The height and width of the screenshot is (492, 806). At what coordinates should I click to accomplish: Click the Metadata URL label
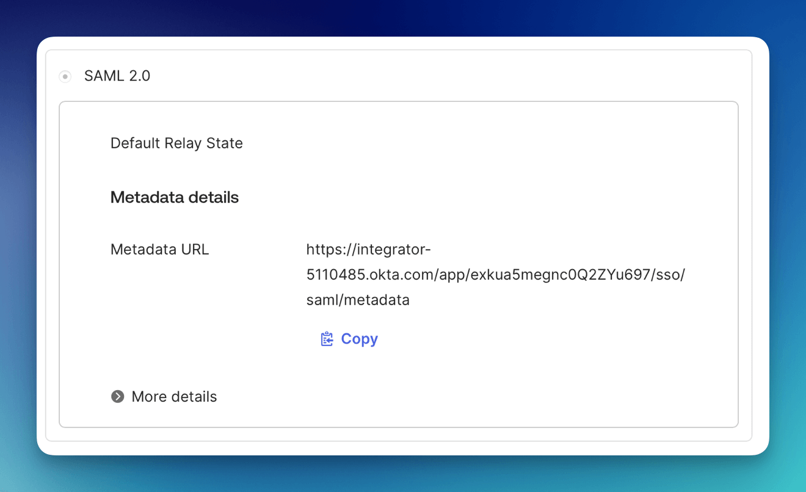(160, 249)
